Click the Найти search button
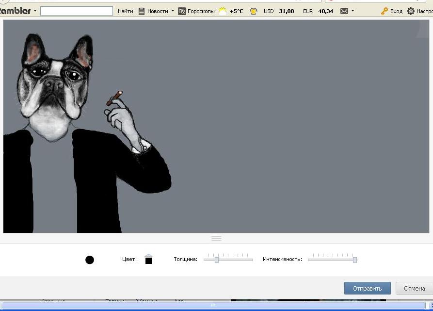This screenshot has height=311, width=433. (x=126, y=11)
